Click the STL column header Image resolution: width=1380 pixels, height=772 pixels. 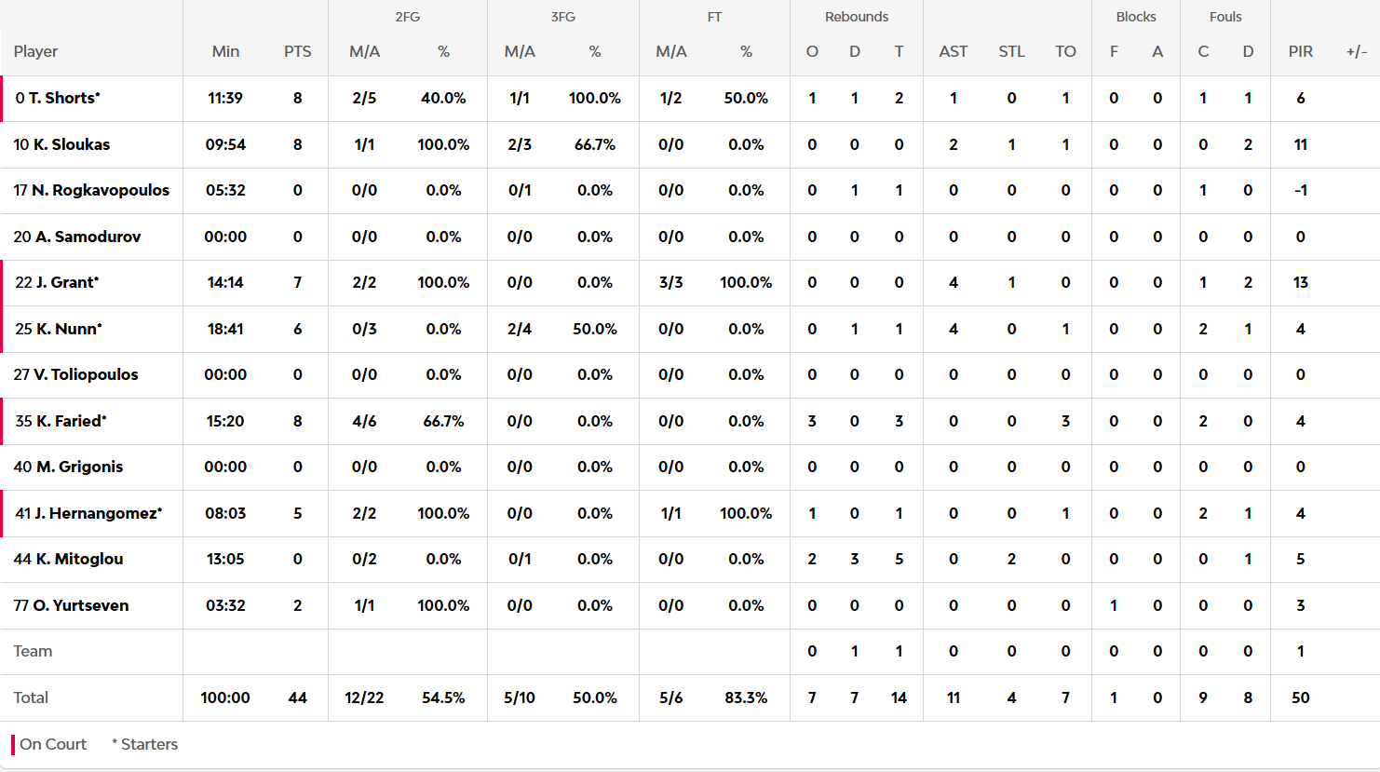click(1011, 51)
